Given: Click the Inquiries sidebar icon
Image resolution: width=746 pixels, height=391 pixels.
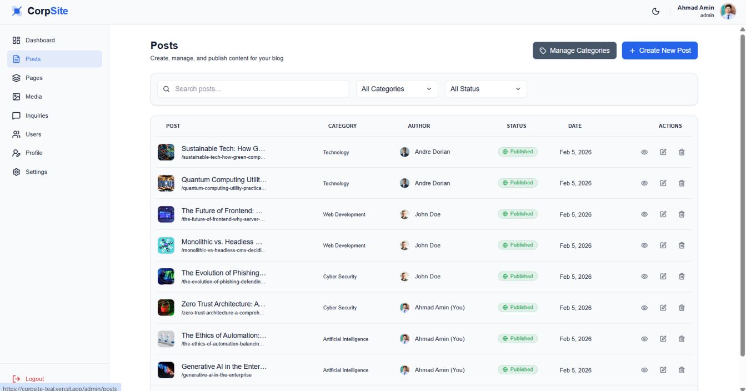Looking at the screenshot, I should tap(17, 116).
